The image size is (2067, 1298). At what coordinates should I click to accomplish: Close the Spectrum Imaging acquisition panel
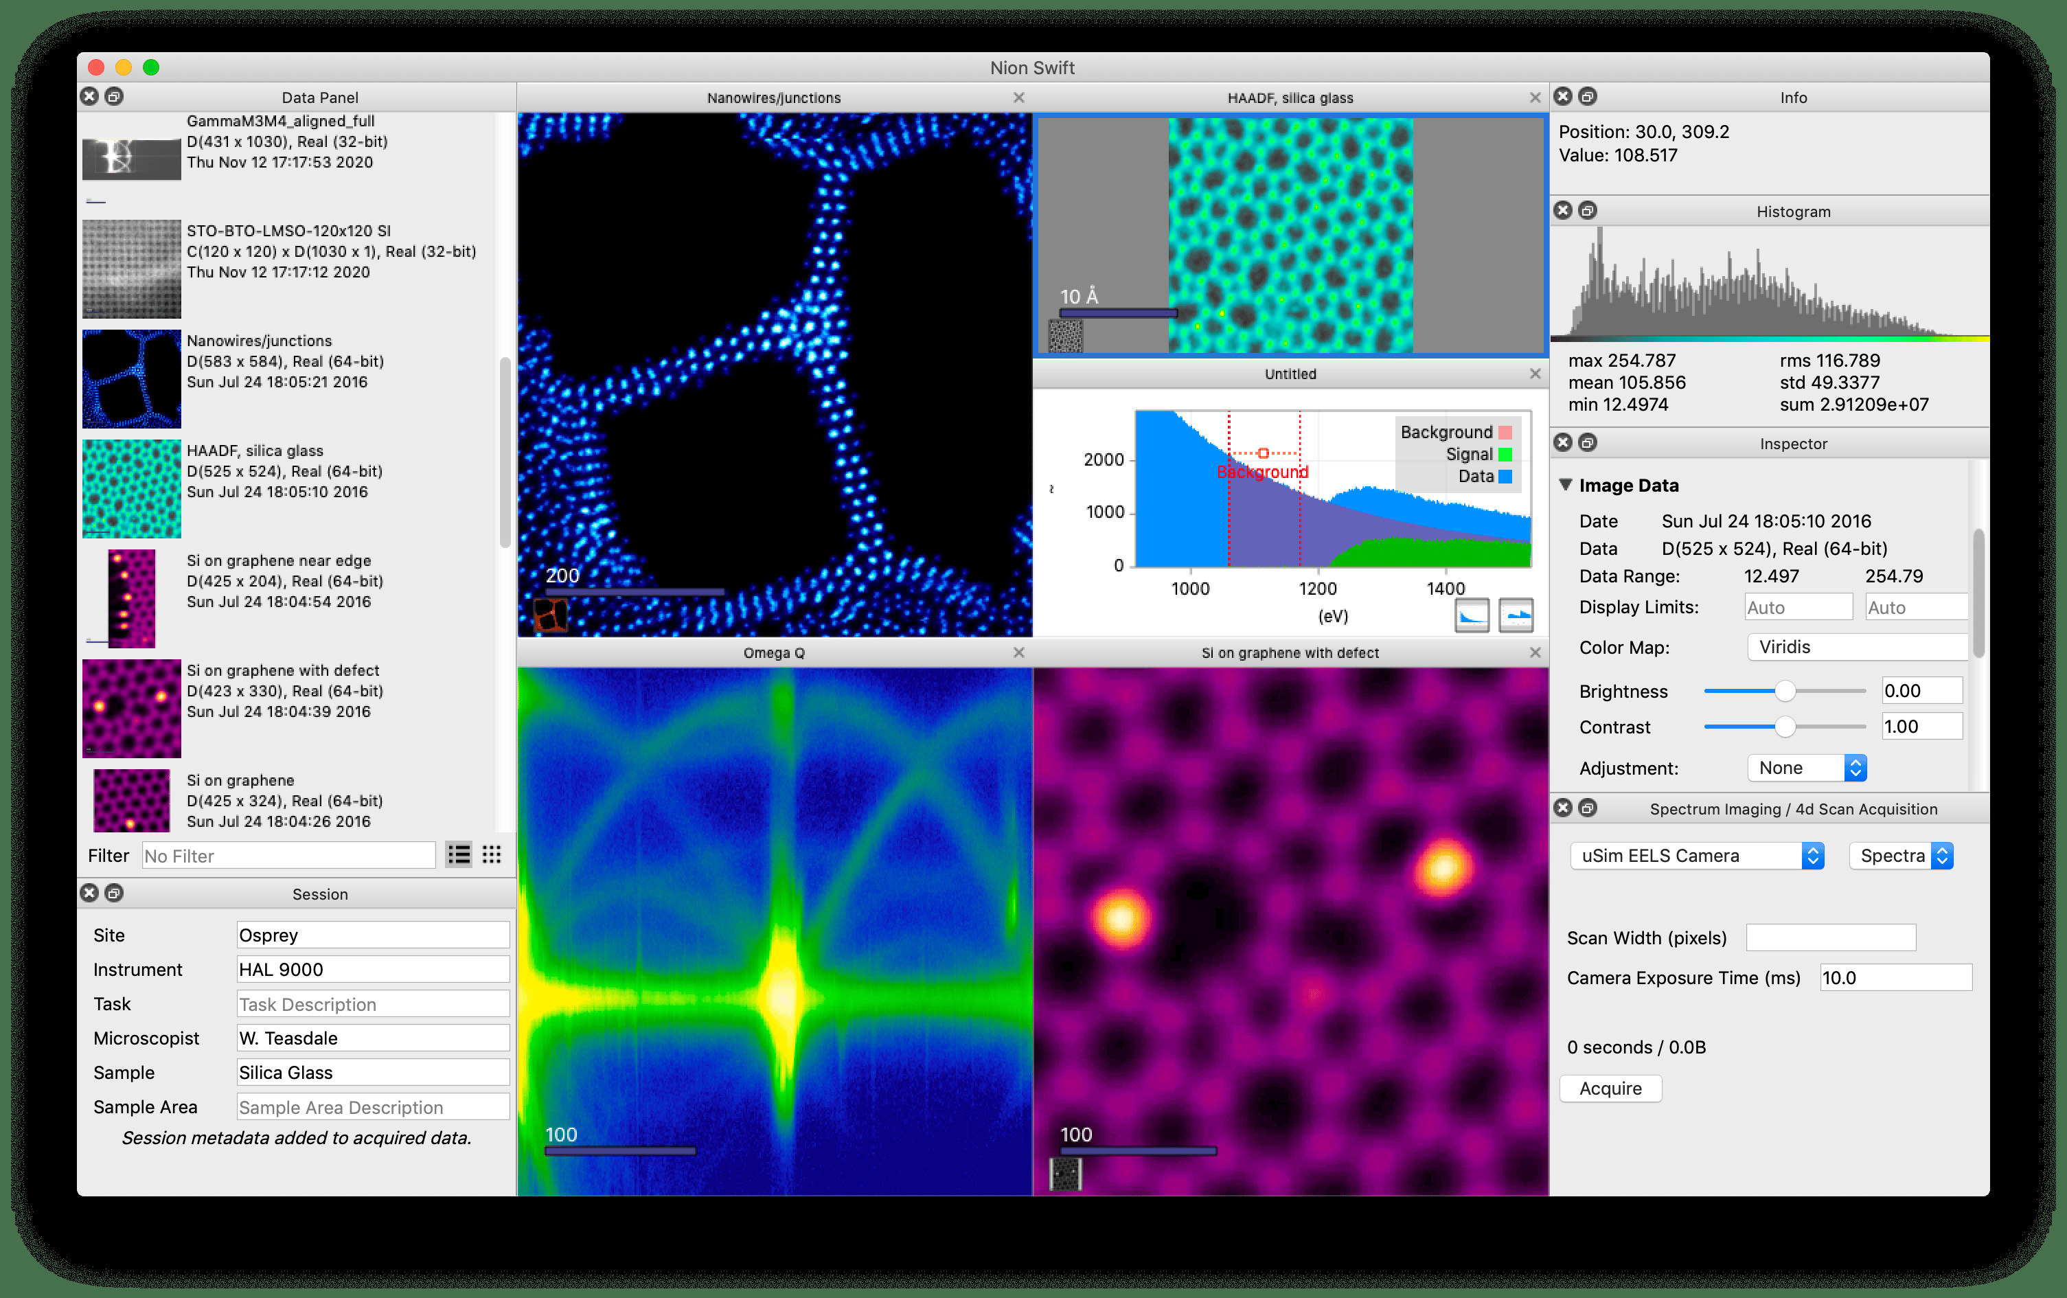[1563, 808]
